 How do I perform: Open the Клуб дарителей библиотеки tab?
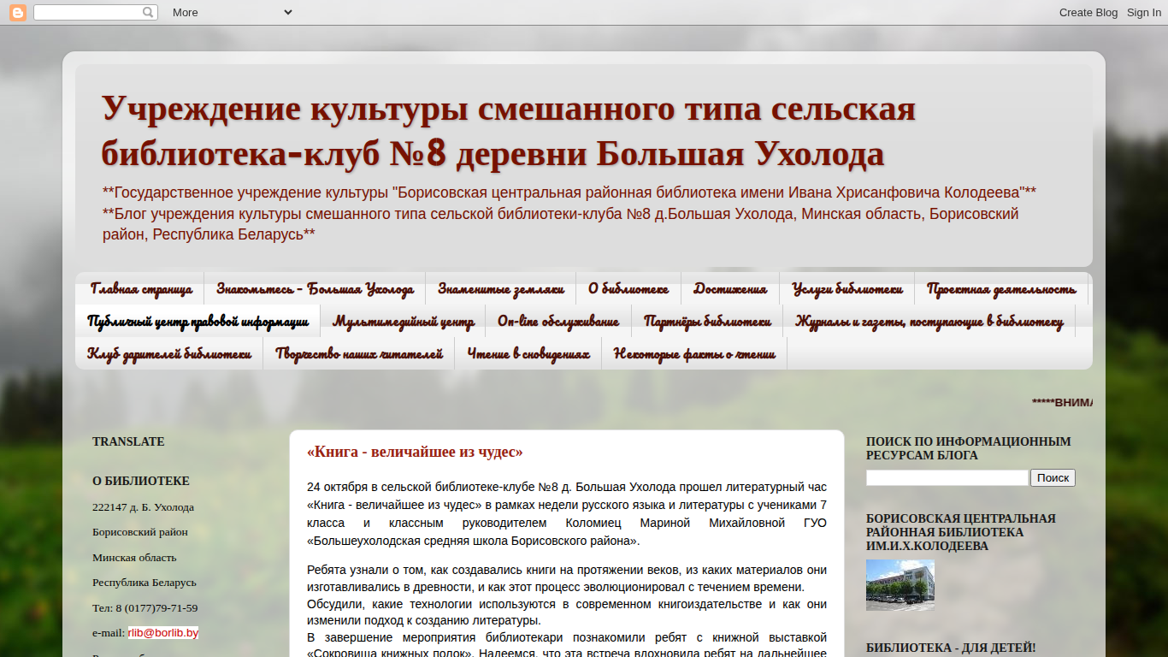pos(168,353)
